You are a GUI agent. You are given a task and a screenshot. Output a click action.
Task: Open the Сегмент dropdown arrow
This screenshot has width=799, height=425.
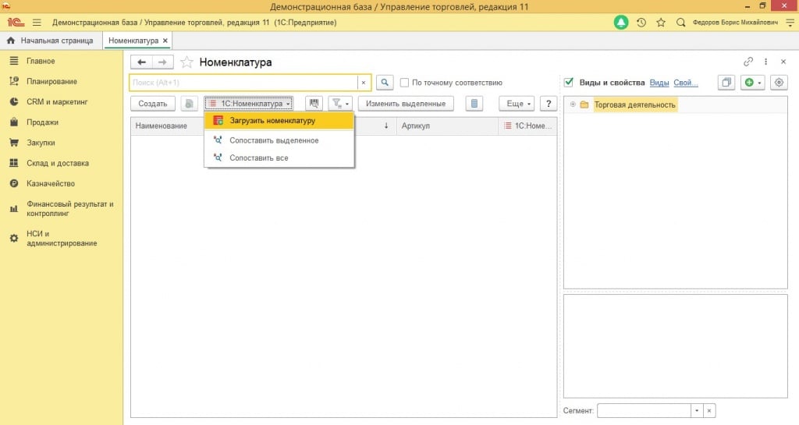(696, 410)
